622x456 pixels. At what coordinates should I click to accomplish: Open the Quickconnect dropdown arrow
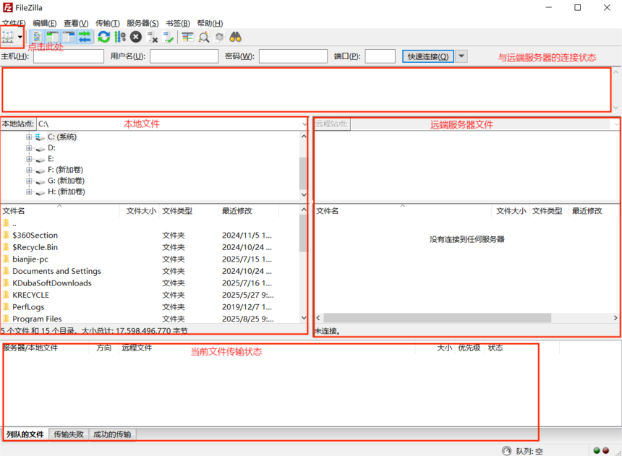point(461,56)
